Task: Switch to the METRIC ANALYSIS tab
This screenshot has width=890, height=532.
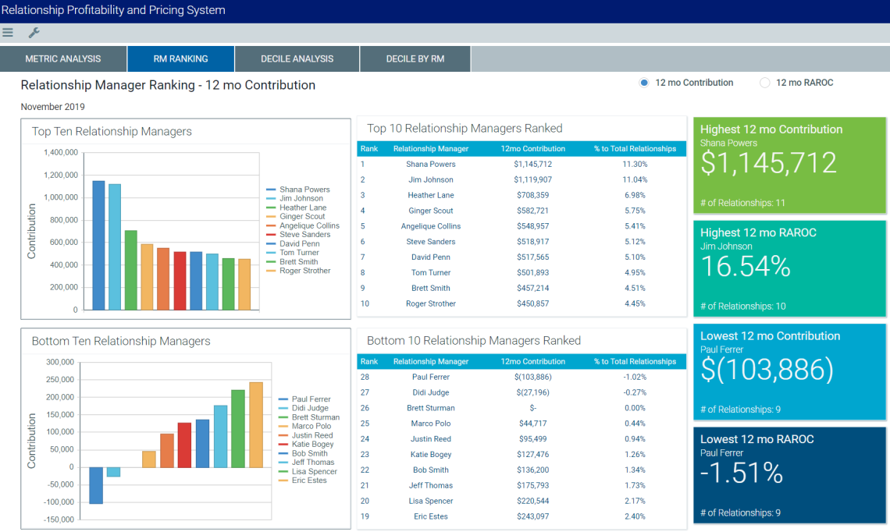Action: [63, 58]
